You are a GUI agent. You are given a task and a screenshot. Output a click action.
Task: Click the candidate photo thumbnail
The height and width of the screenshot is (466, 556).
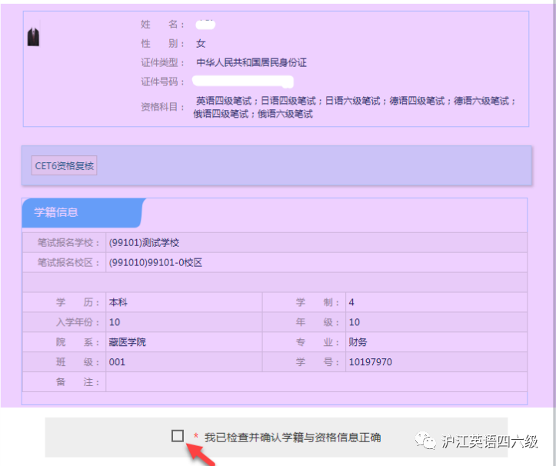(33, 37)
